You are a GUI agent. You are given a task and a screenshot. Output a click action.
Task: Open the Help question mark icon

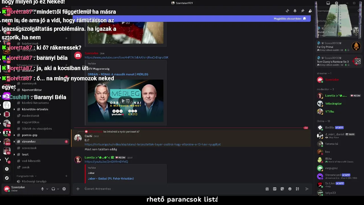(x=337, y=3)
